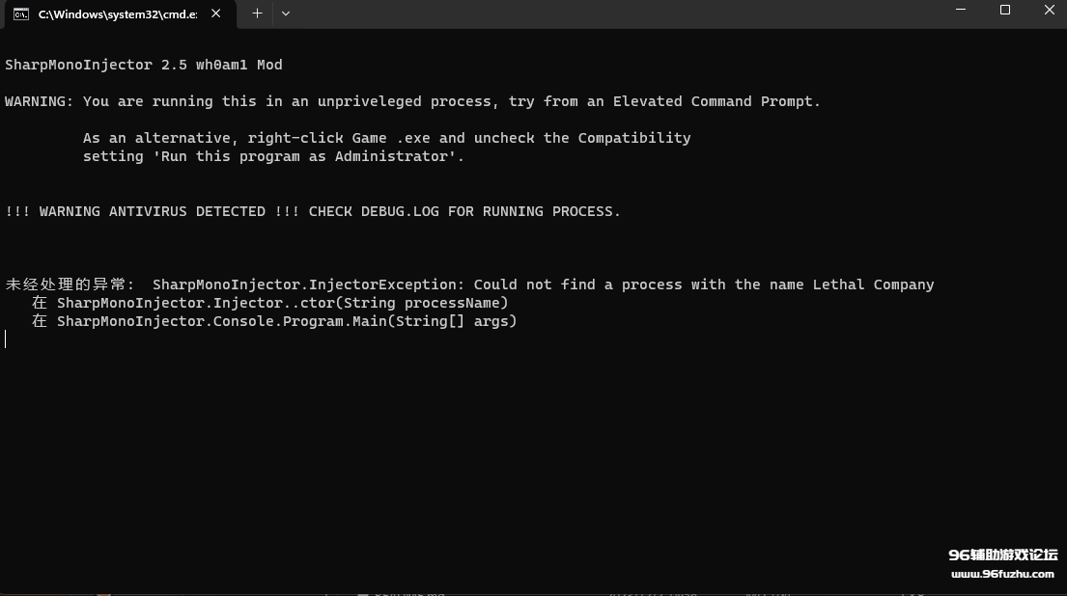Click the InjectorException error message line

tap(469, 284)
